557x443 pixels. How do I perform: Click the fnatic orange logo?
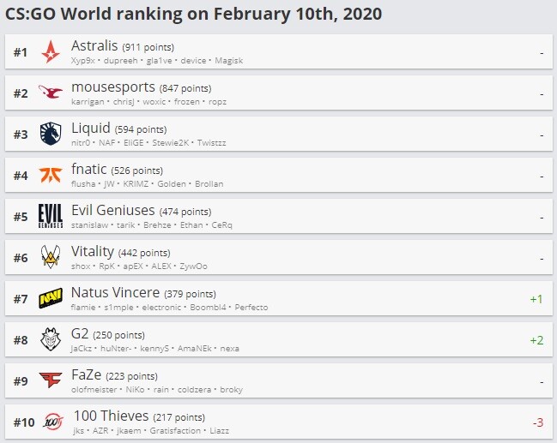tap(51, 175)
